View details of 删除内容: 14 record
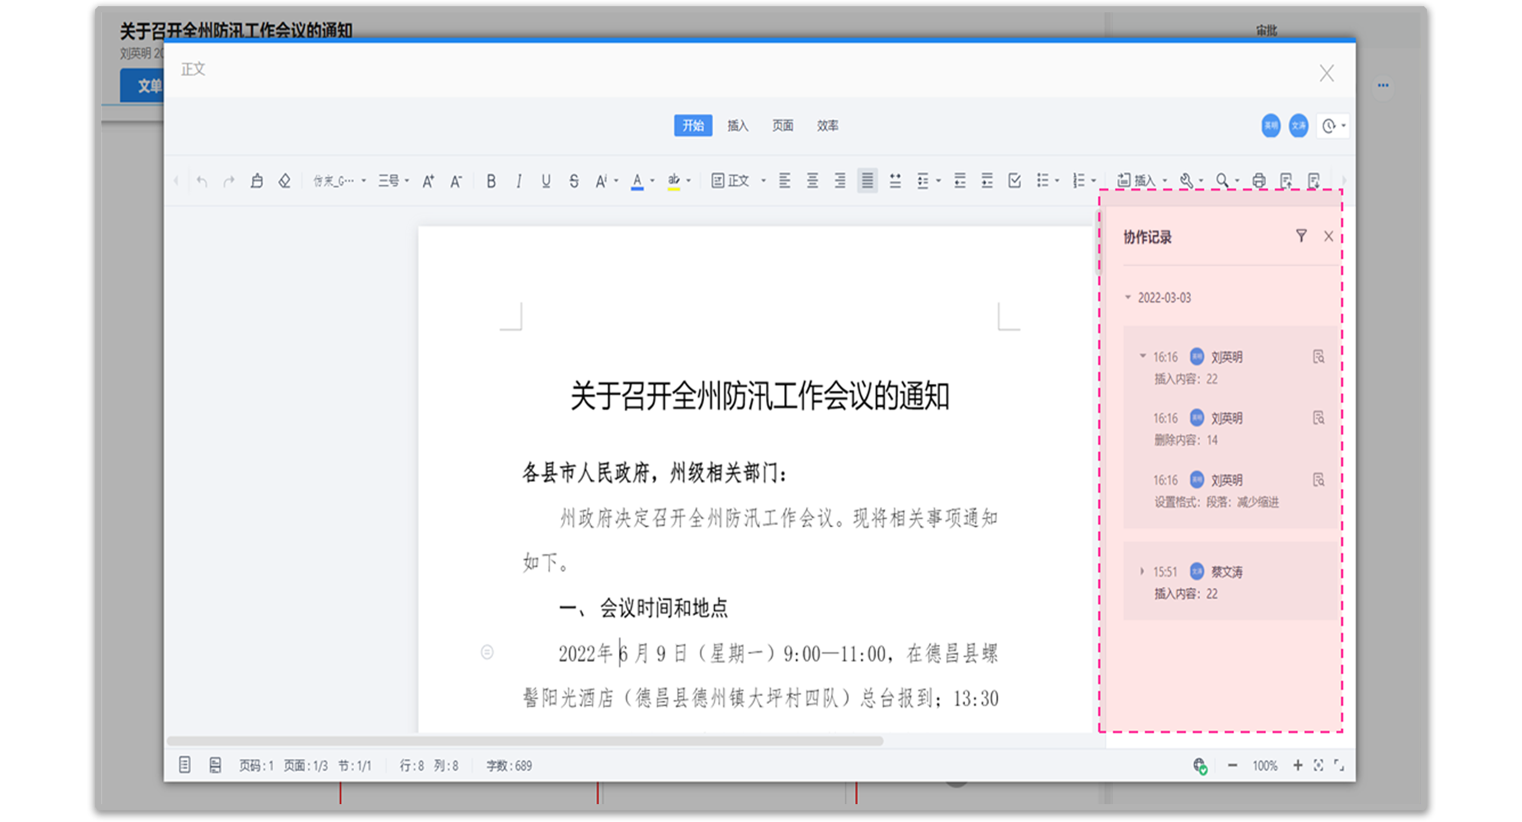The image size is (1522, 822). [1318, 418]
